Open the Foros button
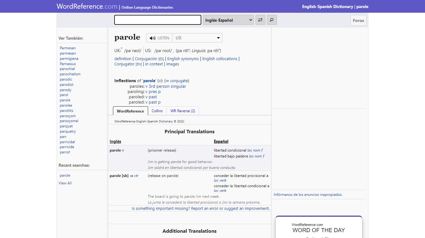This screenshot has width=425, height=238. pos(358,20)
